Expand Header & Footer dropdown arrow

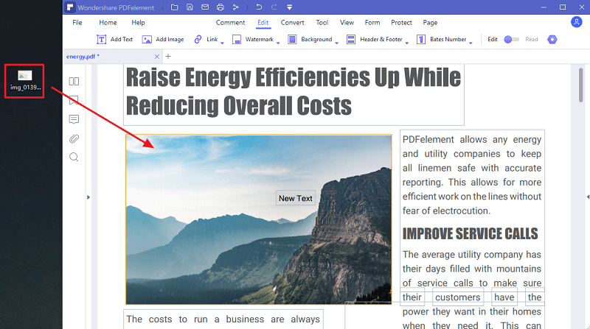pos(407,43)
